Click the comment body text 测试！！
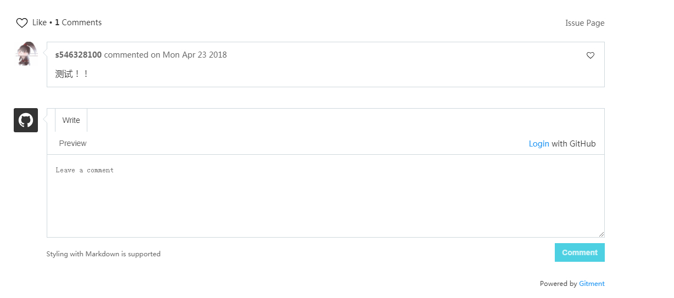Screen dimensions: 674x298 point(72,74)
